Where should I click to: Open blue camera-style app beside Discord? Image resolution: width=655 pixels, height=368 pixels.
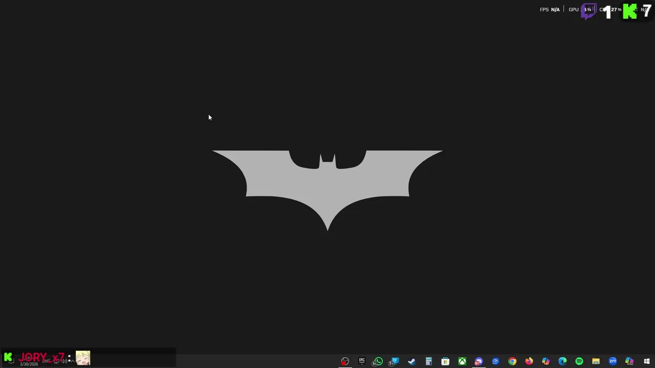tap(495, 361)
